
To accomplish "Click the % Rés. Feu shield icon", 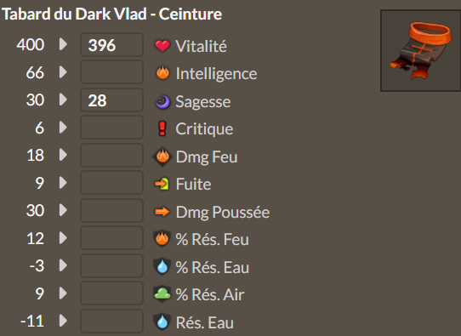I will (x=162, y=238).
